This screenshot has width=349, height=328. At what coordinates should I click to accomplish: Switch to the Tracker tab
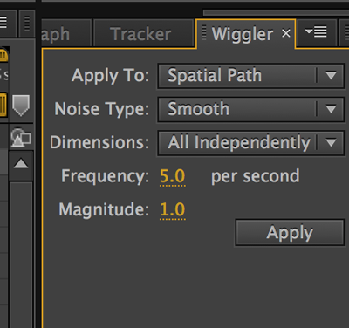143,34
